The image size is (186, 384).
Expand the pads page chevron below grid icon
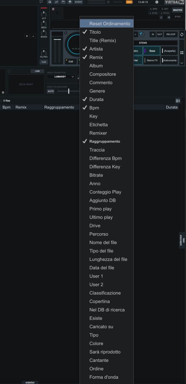[182, 63]
